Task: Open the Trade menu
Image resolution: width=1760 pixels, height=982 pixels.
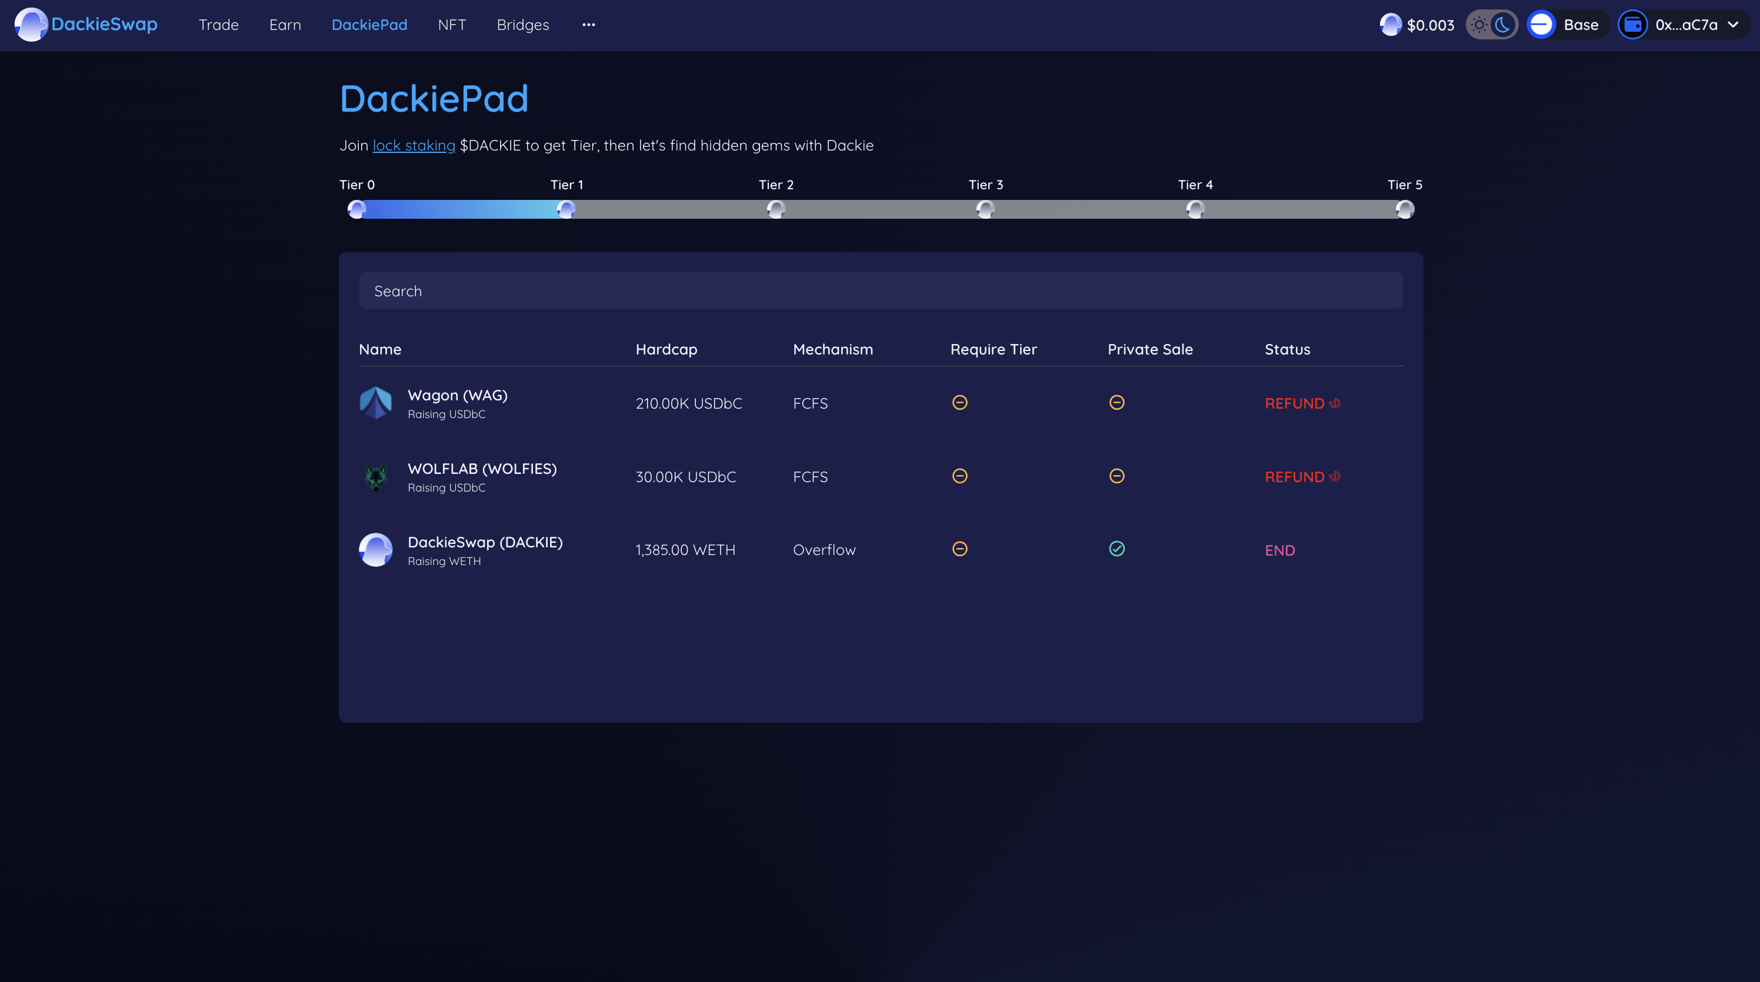Action: (219, 25)
